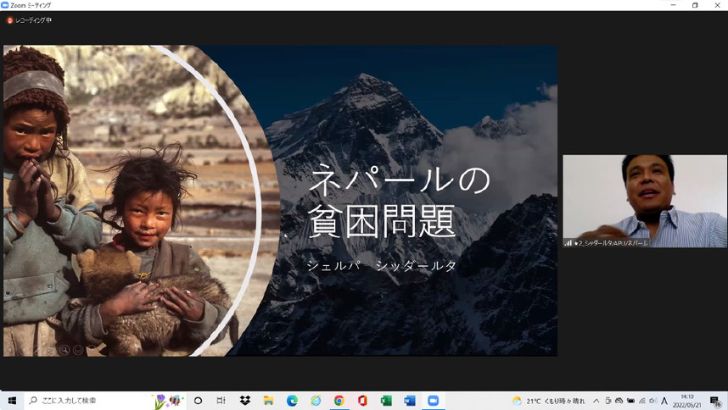
Task: Click the Cortana circle icon
Action: (198, 401)
